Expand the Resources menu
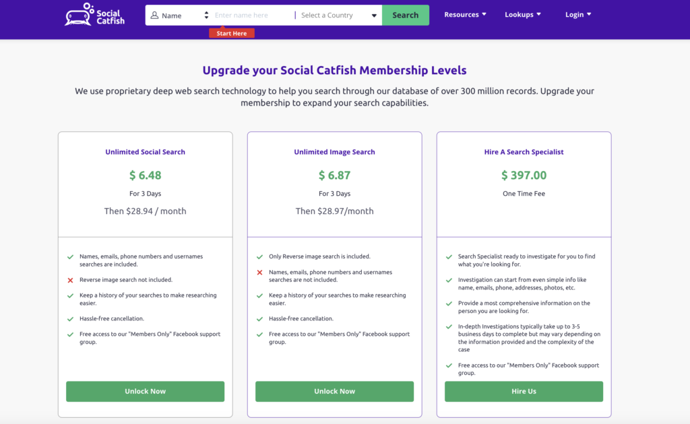690x424 pixels. 465,14
